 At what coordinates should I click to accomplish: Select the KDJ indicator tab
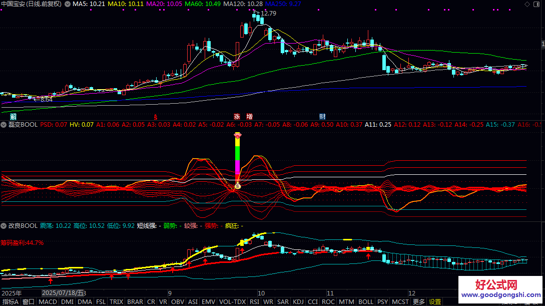tap(298, 302)
